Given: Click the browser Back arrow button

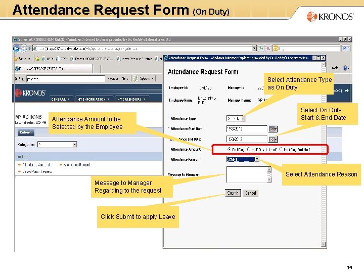Looking at the screenshot, I should (x=16, y=49).
